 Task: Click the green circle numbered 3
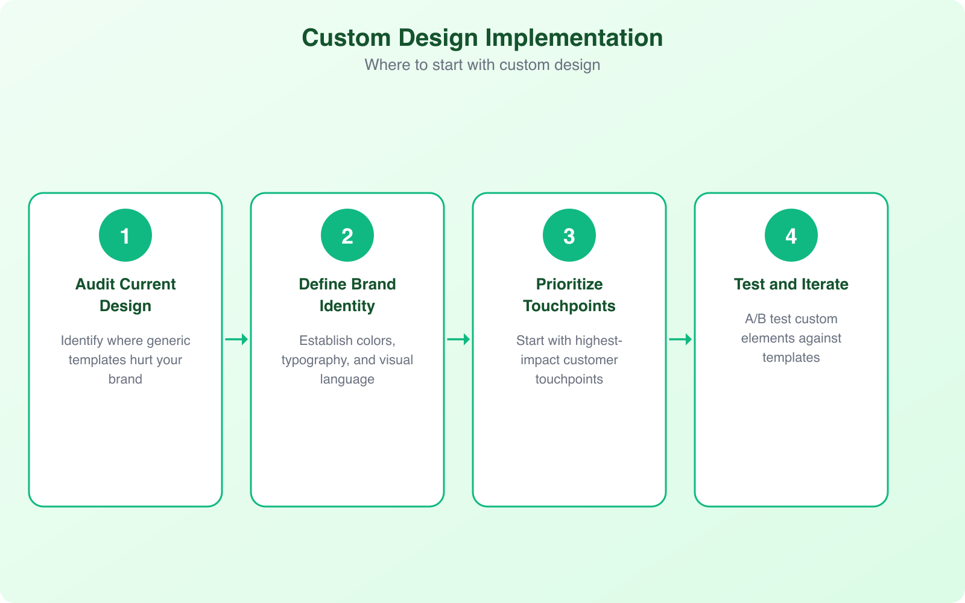coord(569,235)
